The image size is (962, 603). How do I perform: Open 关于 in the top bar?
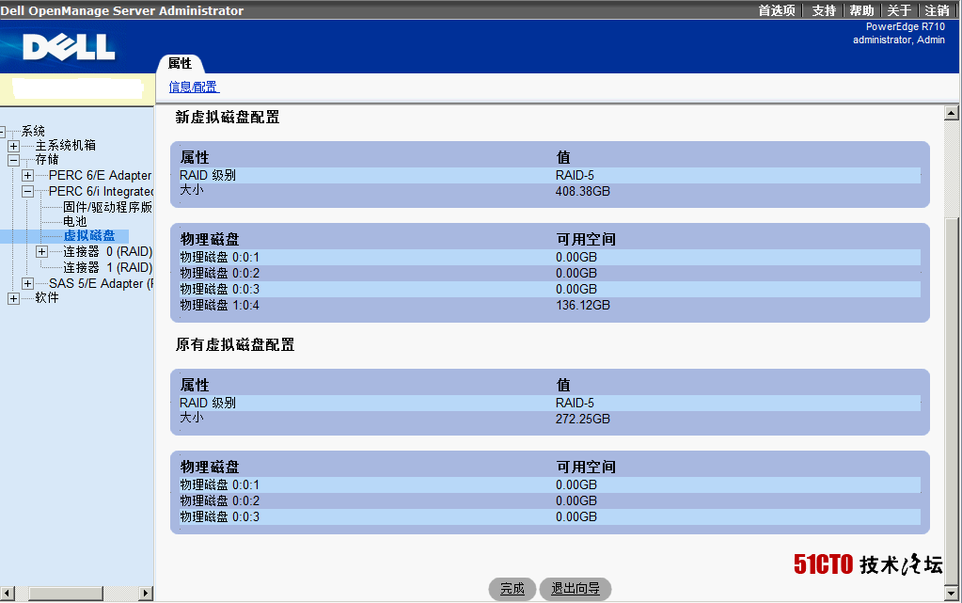[899, 10]
